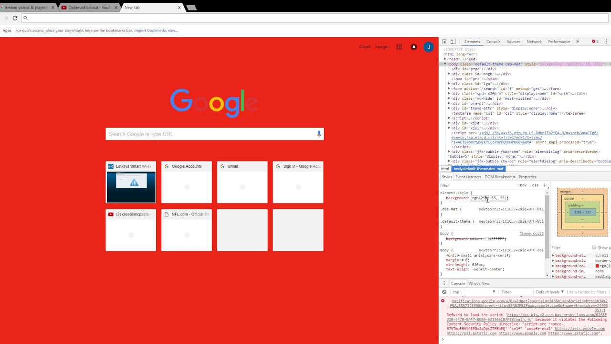Open the Performance tab

[559, 42]
